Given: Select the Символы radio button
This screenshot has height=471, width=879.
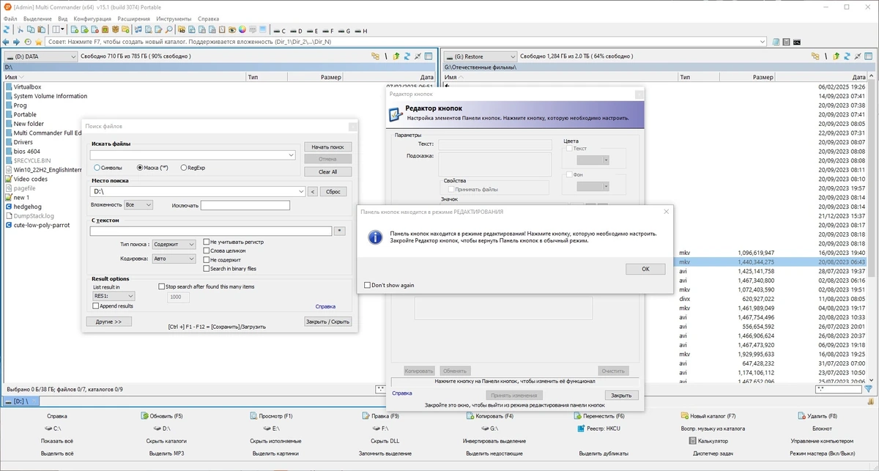Looking at the screenshot, I should coord(97,168).
